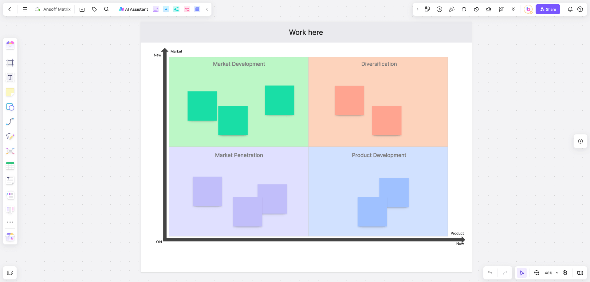Open the help question mark icon

(580, 9)
